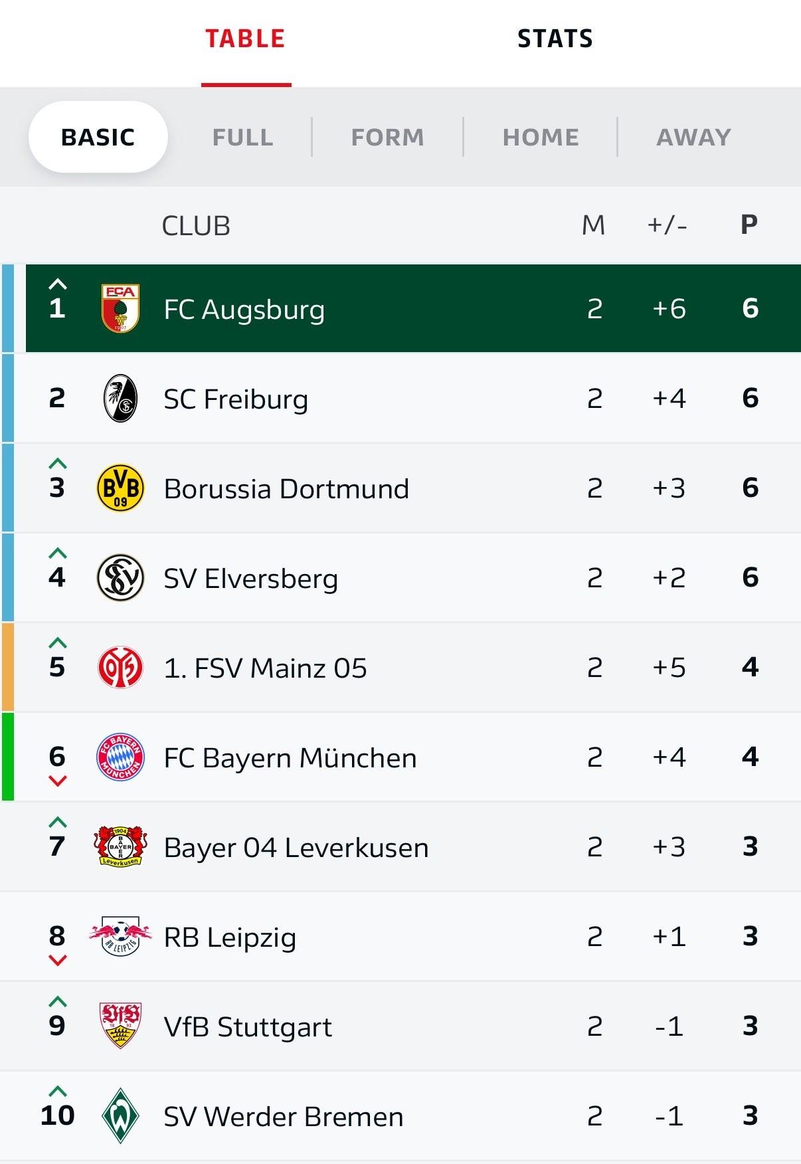Tap the SV Elversberg club emblem
This screenshot has height=1164, width=801.
point(120,577)
